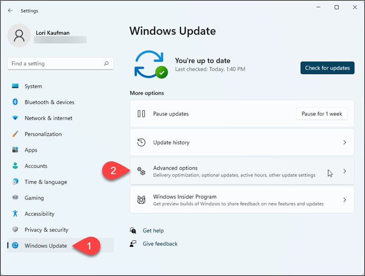Click the Windows Update sync icon in sidebar

(x=15, y=245)
